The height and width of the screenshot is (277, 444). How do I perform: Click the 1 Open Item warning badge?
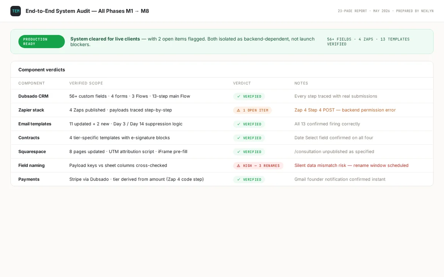pos(252,110)
